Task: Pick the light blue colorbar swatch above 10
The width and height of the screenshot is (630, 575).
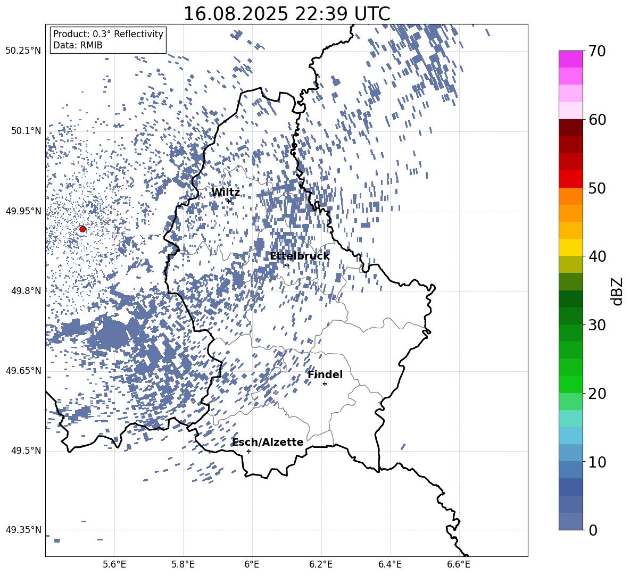Action: point(571,453)
